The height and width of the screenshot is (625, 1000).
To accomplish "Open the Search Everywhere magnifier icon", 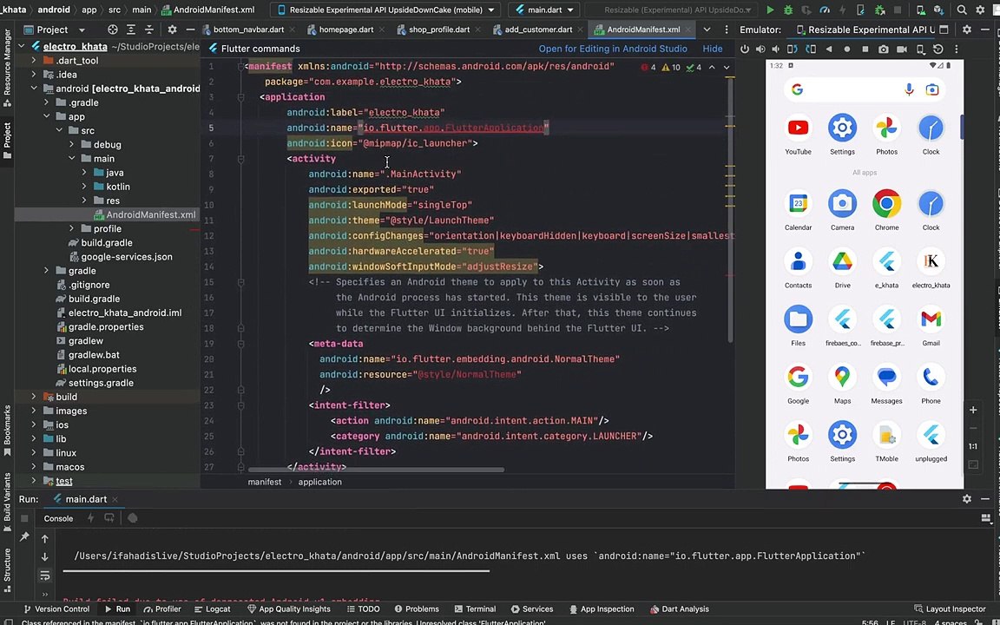I will coord(961,10).
